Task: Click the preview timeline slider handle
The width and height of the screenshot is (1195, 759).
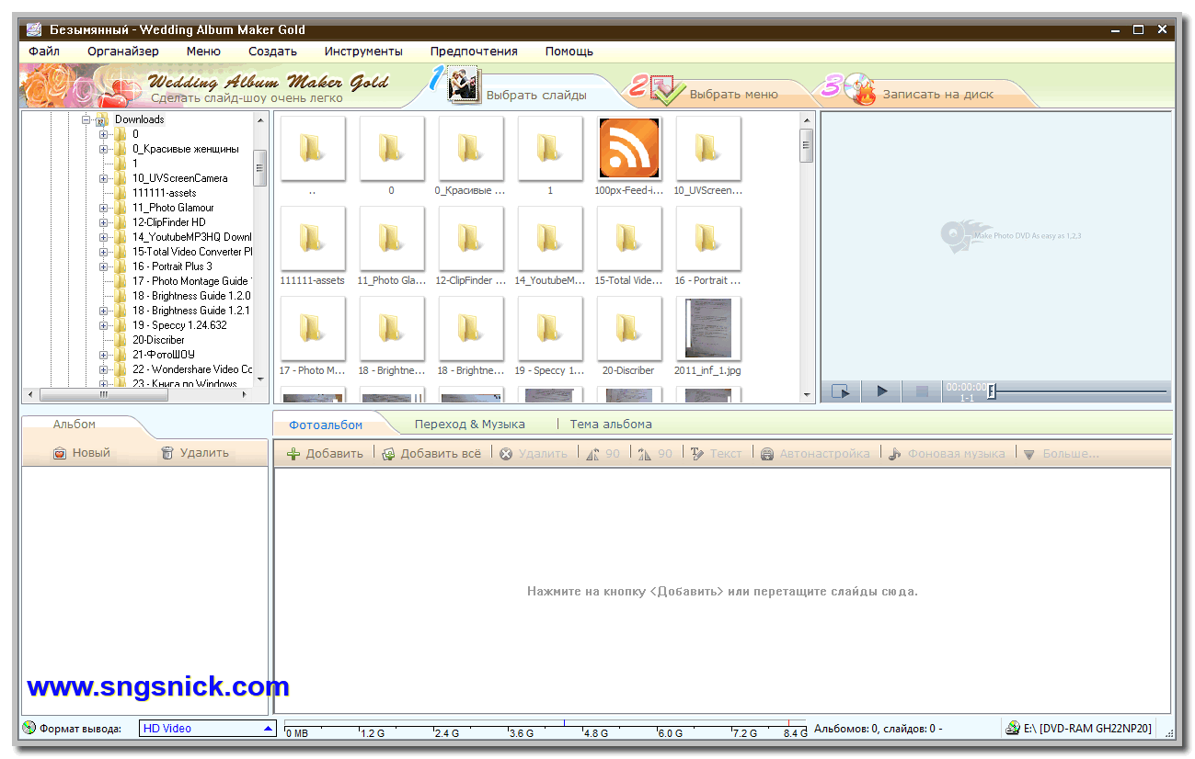Action: coord(992,391)
